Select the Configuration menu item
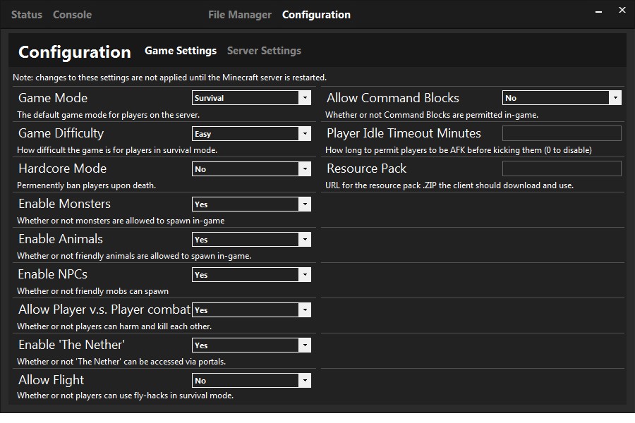 click(316, 14)
